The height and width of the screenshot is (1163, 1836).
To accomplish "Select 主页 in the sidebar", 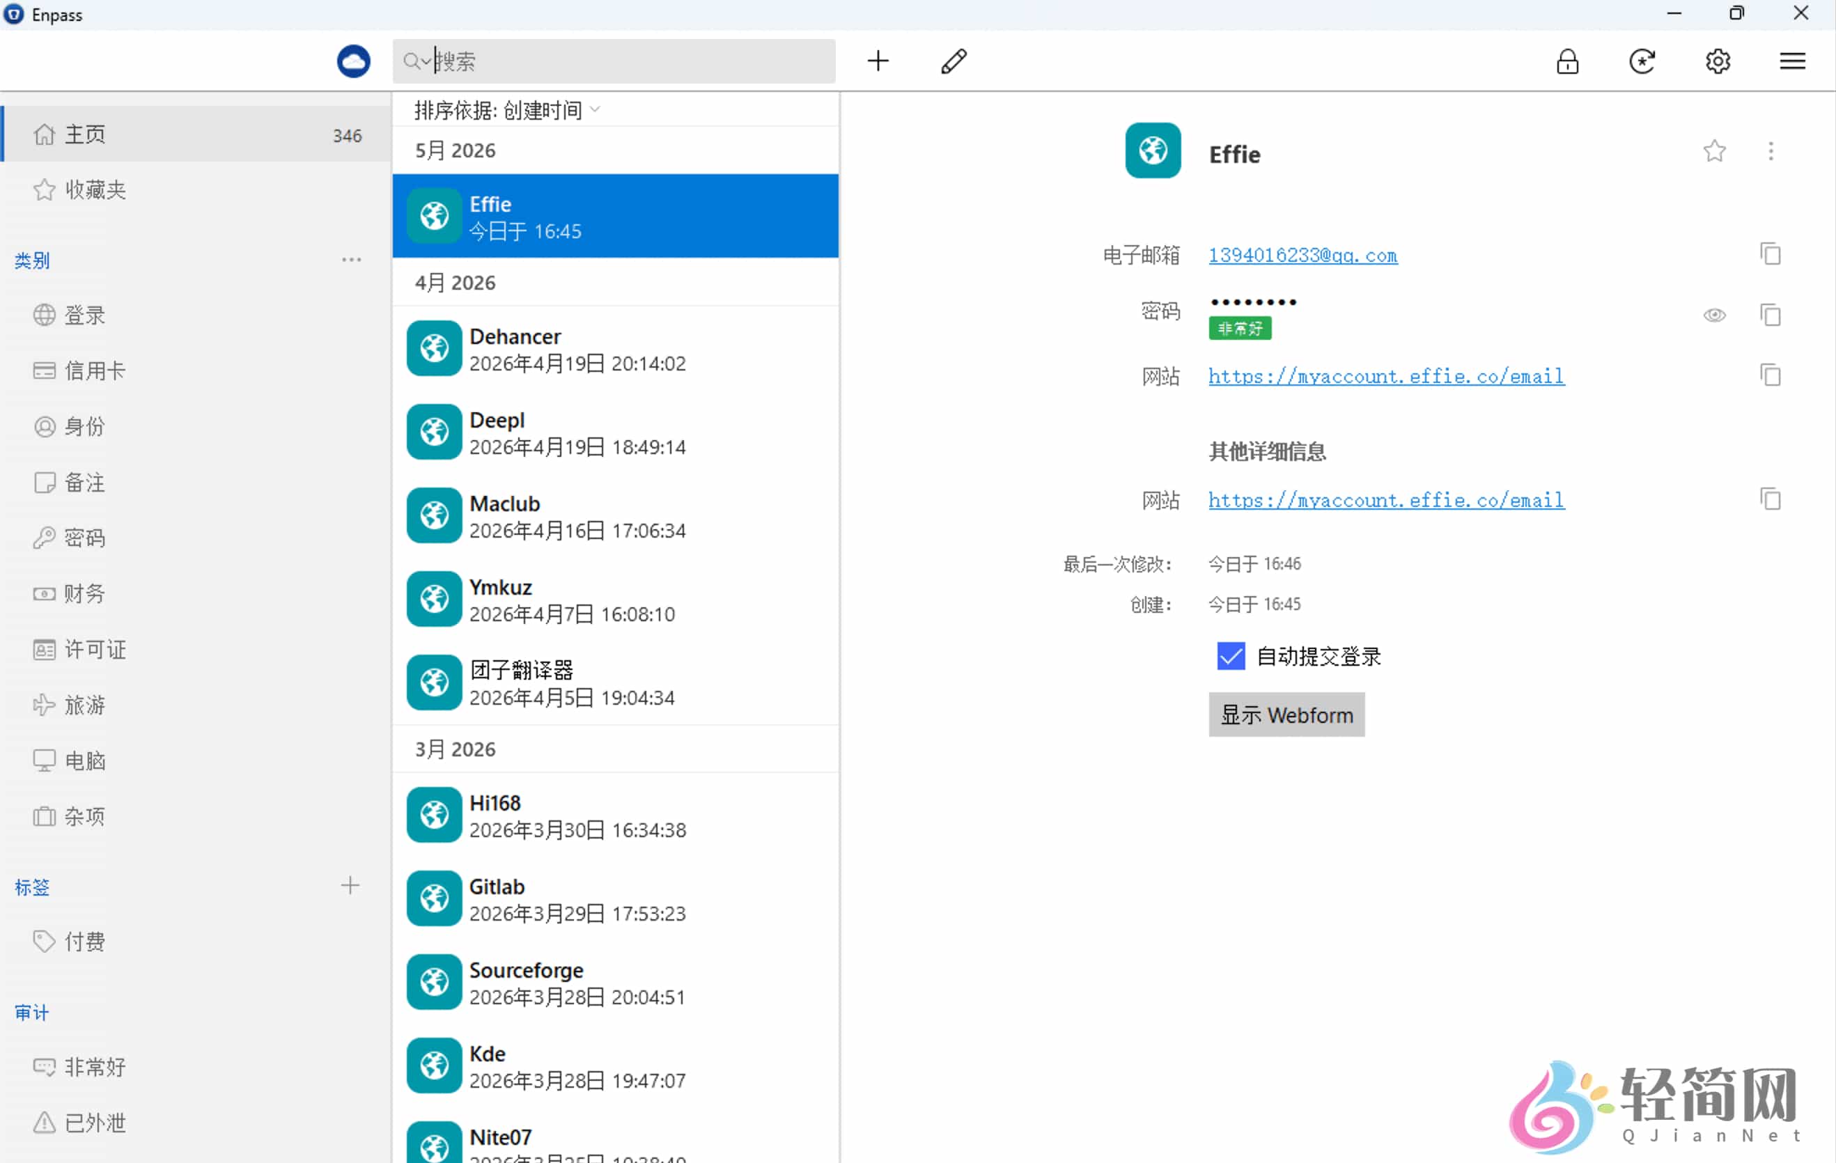I will pyautogui.click(x=196, y=134).
